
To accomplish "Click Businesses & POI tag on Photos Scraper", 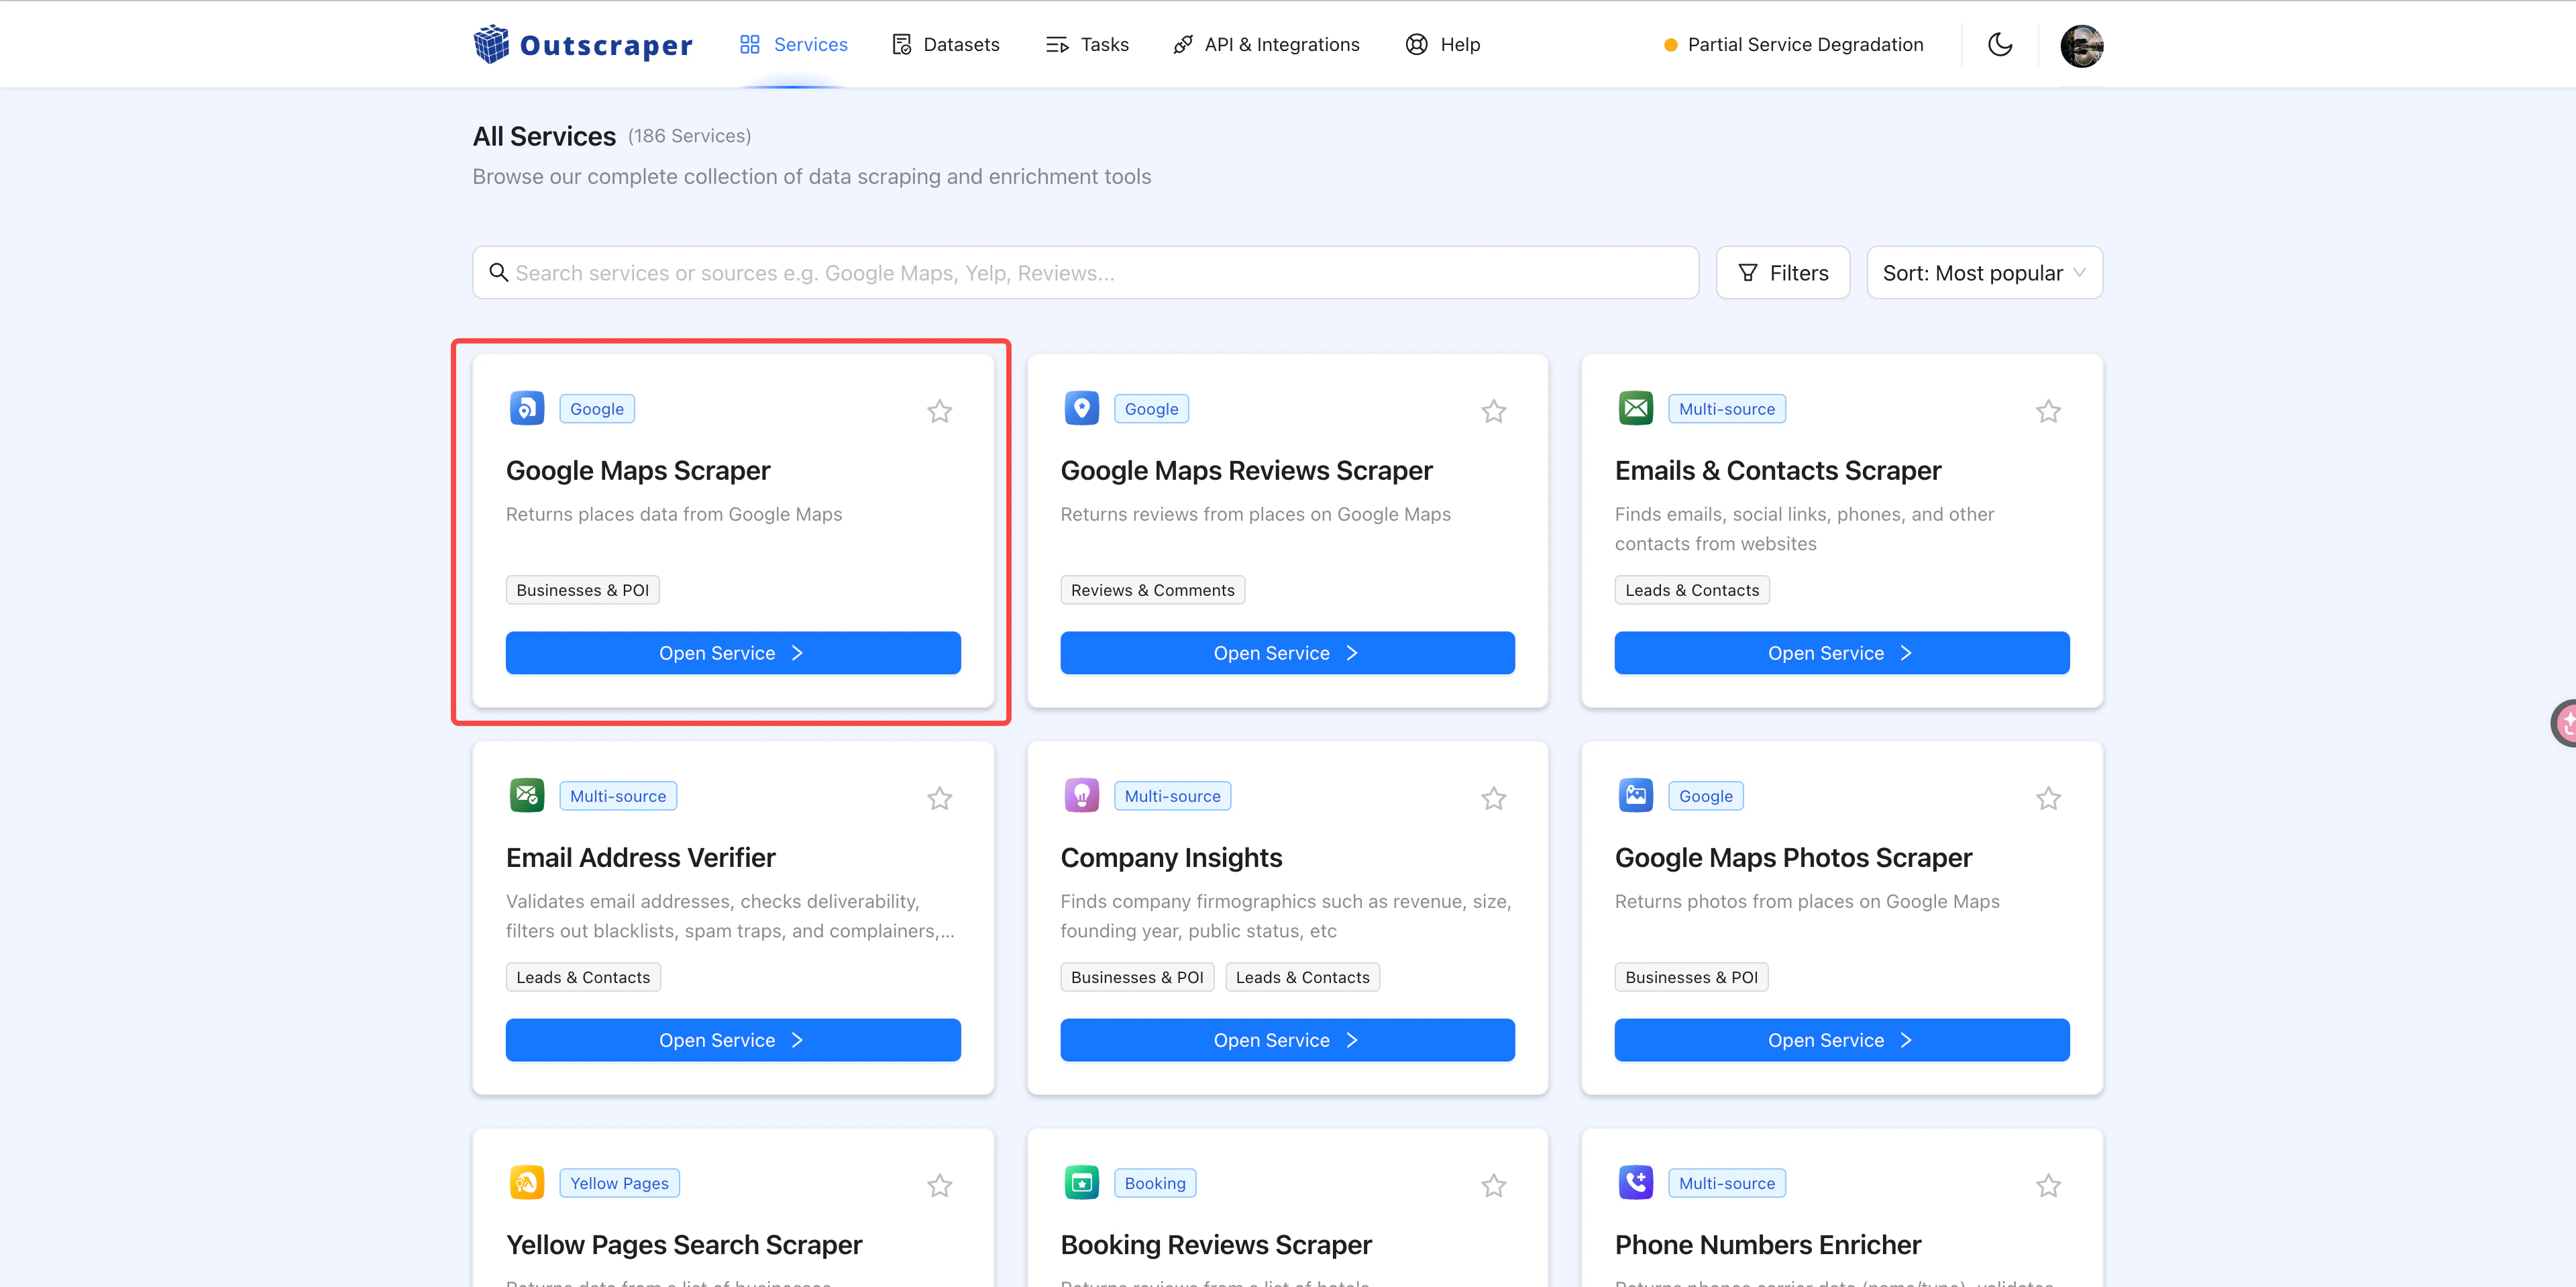I will coord(1691,977).
